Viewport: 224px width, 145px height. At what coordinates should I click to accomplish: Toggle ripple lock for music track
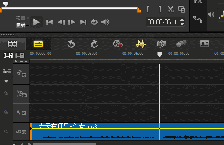click(6, 132)
